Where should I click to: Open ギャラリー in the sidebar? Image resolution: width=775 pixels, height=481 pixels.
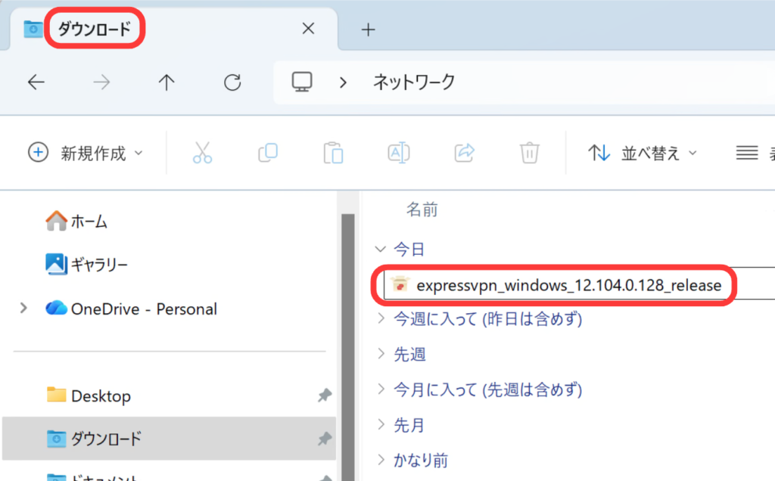point(98,264)
